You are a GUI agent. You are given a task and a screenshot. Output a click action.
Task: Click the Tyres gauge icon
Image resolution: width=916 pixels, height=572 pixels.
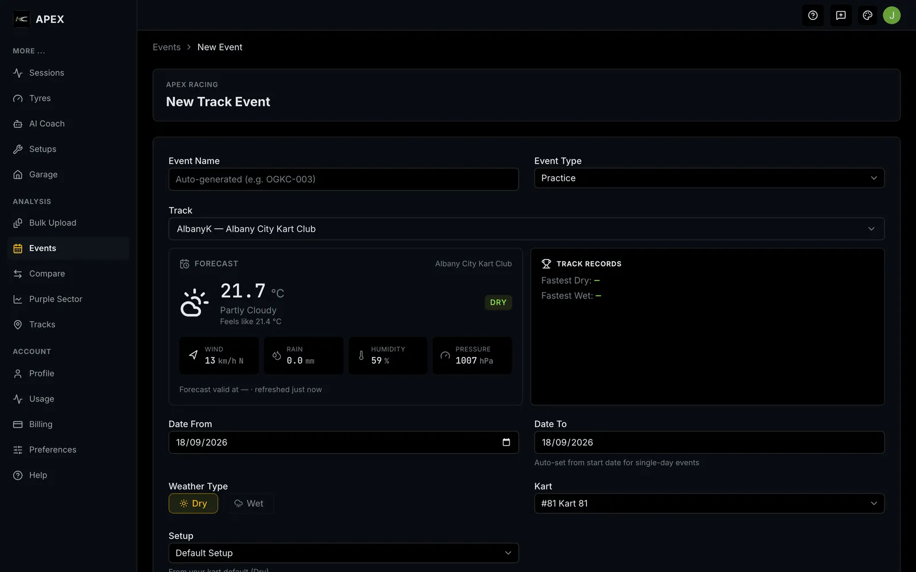pos(18,98)
